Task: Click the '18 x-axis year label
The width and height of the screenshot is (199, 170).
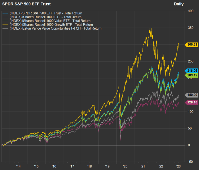Action: pos(90,166)
